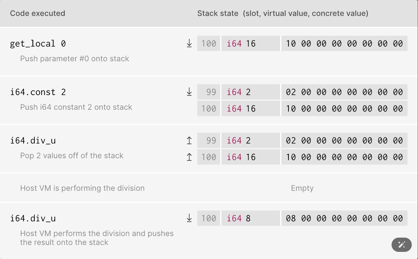Click the hex bytes starting with 08
The width and height of the screenshot is (418, 259).
[344, 218]
